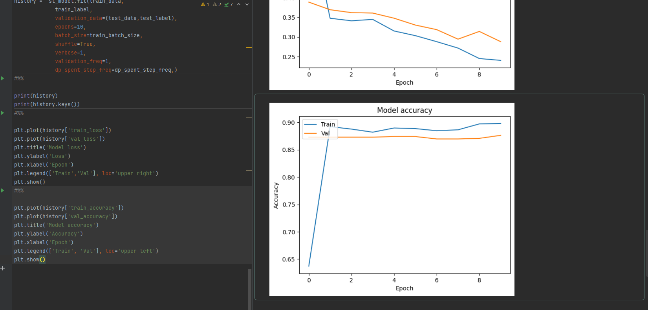Select the Model accuracy plot image
Viewport: 648px width, 310px height.
(392, 199)
